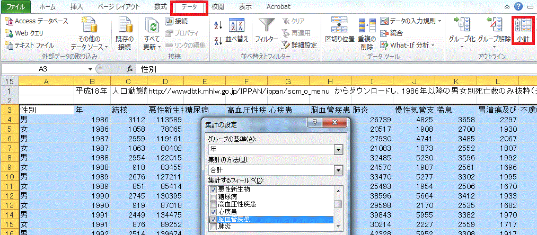Screen dimensions: 537x235
Task: Import from Access データベース
Action: (x=37, y=21)
